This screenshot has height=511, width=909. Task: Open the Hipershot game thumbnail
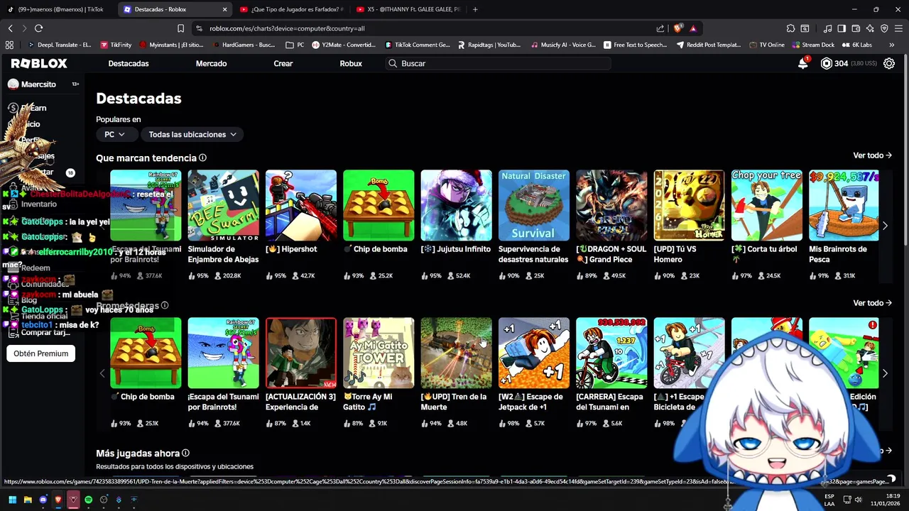coord(301,205)
